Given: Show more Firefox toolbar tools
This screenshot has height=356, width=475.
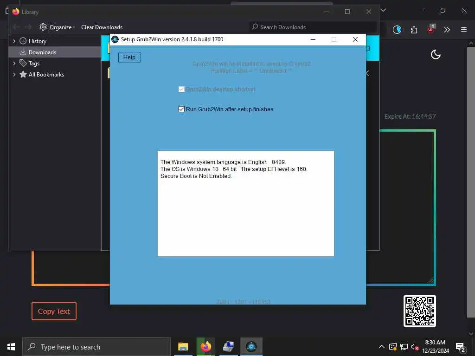Looking at the screenshot, I should coord(447,30).
